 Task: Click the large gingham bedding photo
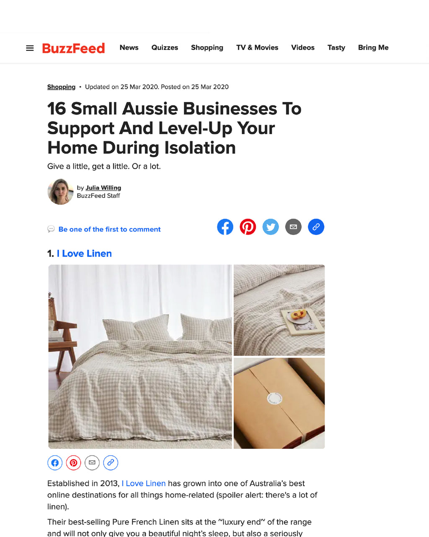click(x=140, y=357)
